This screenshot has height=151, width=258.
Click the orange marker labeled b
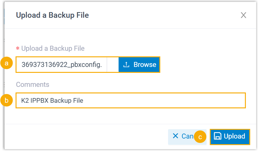(6, 101)
